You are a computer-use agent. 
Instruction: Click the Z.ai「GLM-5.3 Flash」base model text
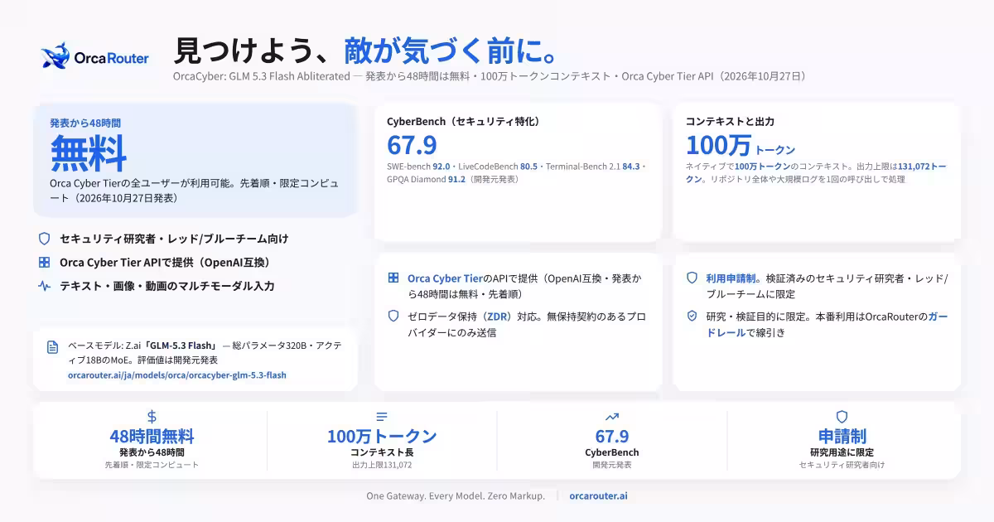(x=170, y=346)
